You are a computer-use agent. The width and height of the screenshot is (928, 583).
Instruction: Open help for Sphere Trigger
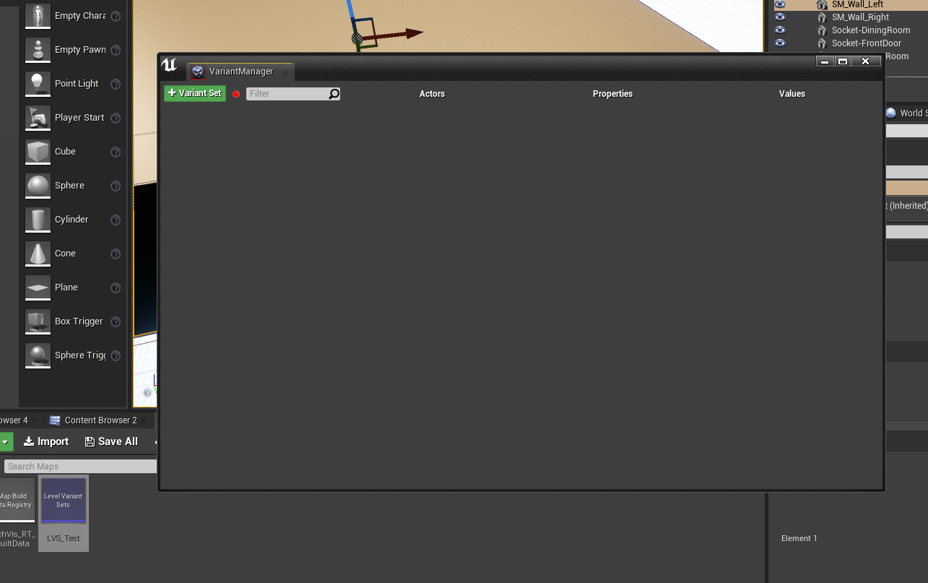(x=116, y=355)
